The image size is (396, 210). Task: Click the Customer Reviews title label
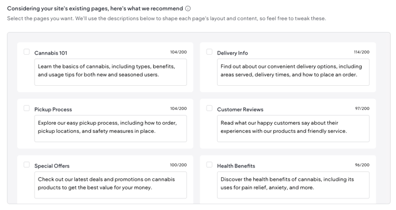(x=240, y=109)
